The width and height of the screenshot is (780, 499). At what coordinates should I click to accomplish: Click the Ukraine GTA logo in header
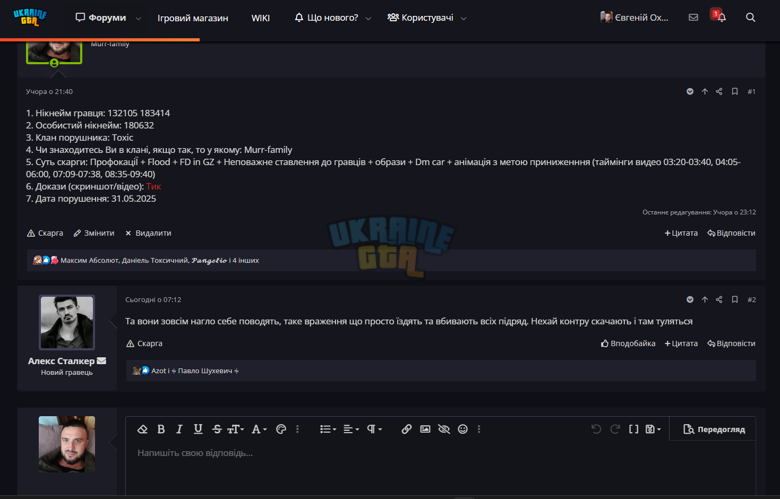[x=30, y=18]
